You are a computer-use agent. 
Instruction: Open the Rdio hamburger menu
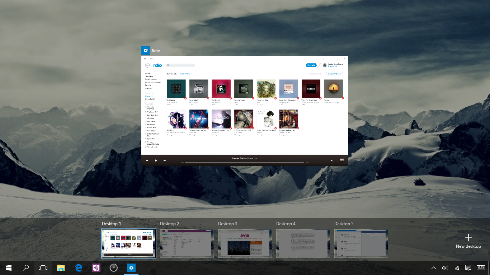(x=145, y=58)
